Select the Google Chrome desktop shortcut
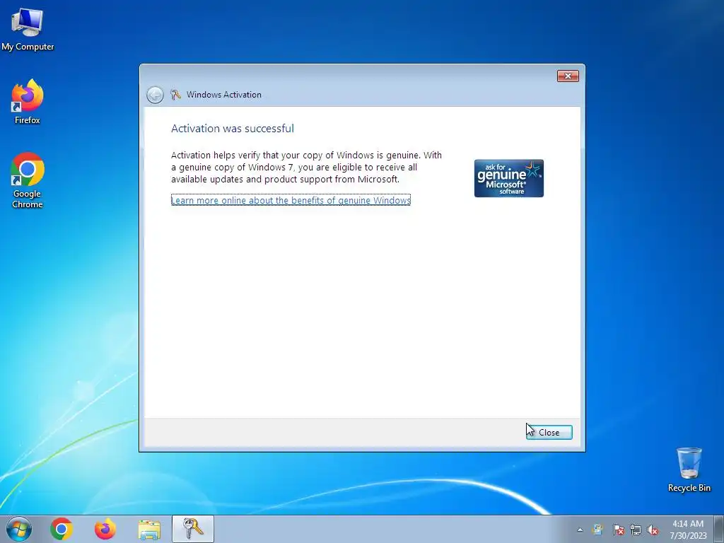The width and height of the screenshot is (724, 543). click(28, 180)
